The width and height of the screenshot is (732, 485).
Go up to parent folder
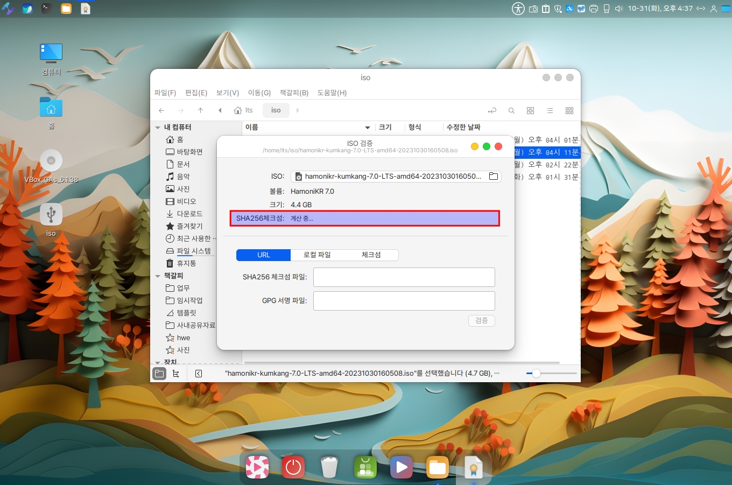pyautogui.click(x=200, y=110)
